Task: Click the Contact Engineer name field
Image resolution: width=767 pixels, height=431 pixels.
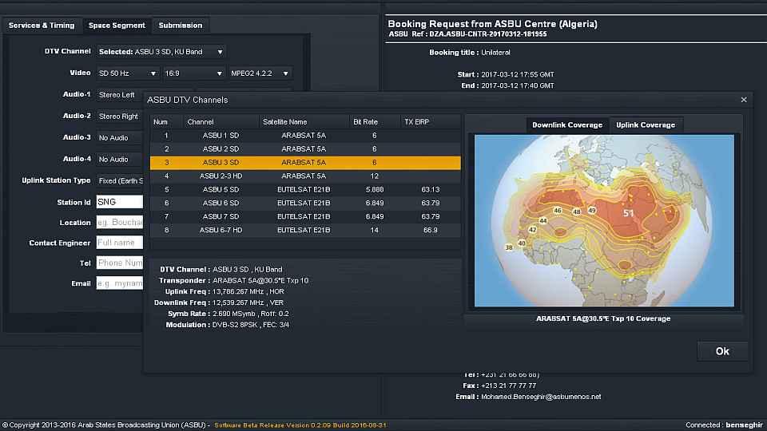Action: coord(120,243)
